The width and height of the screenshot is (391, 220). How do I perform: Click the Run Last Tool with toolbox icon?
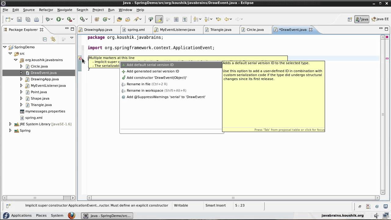[x=69, y=19]
